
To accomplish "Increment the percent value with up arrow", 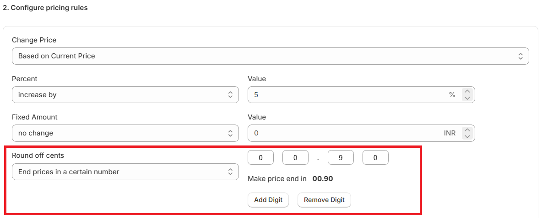I will click(x=467, y=91).
